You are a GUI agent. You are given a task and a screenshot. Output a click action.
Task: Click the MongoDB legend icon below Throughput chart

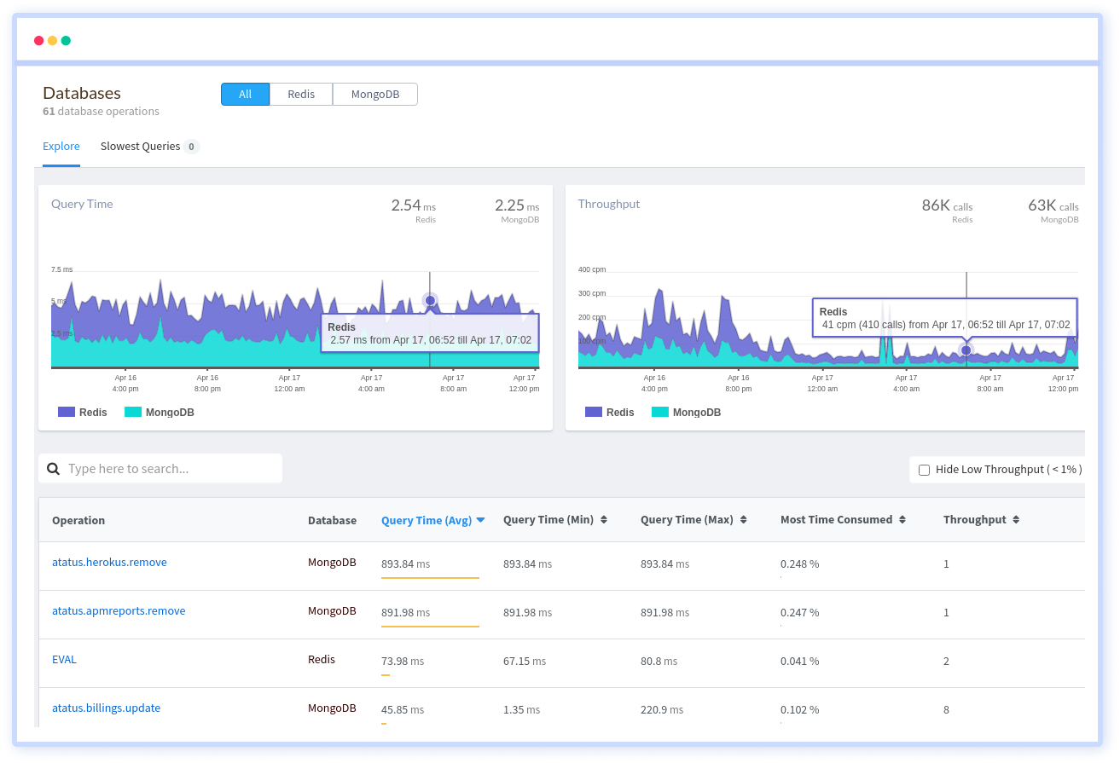(661, 412)
